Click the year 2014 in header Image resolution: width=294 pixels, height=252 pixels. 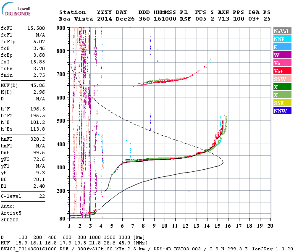105,19
